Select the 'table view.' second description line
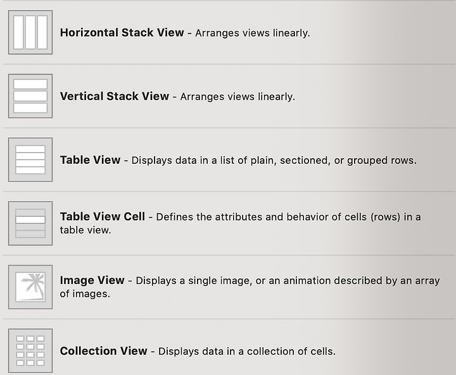This screenshot has height=375, width=456. [85, 230]
